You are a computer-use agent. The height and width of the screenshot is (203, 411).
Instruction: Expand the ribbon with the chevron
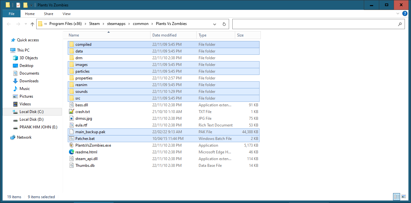tap(398, 14)
